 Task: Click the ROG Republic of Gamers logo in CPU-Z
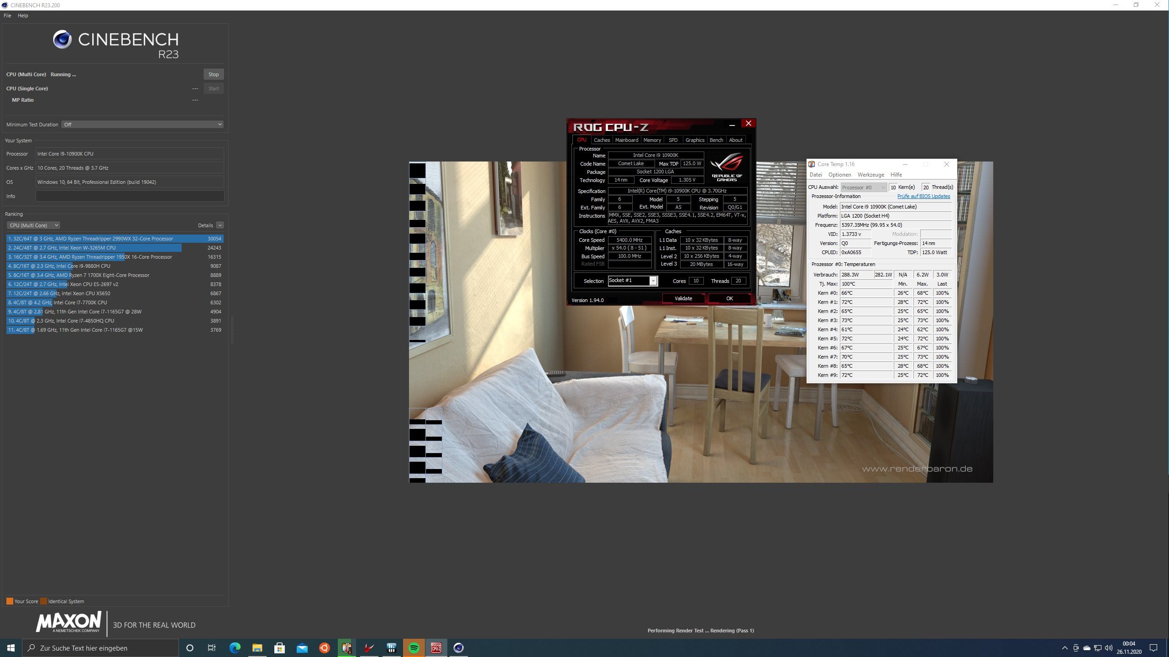click(x=727, y=167)
